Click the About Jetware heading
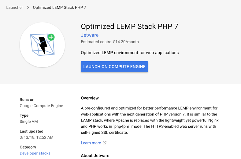Image resolution: width=241 pixels, height=159 pixels. click(x=95, y=156)
